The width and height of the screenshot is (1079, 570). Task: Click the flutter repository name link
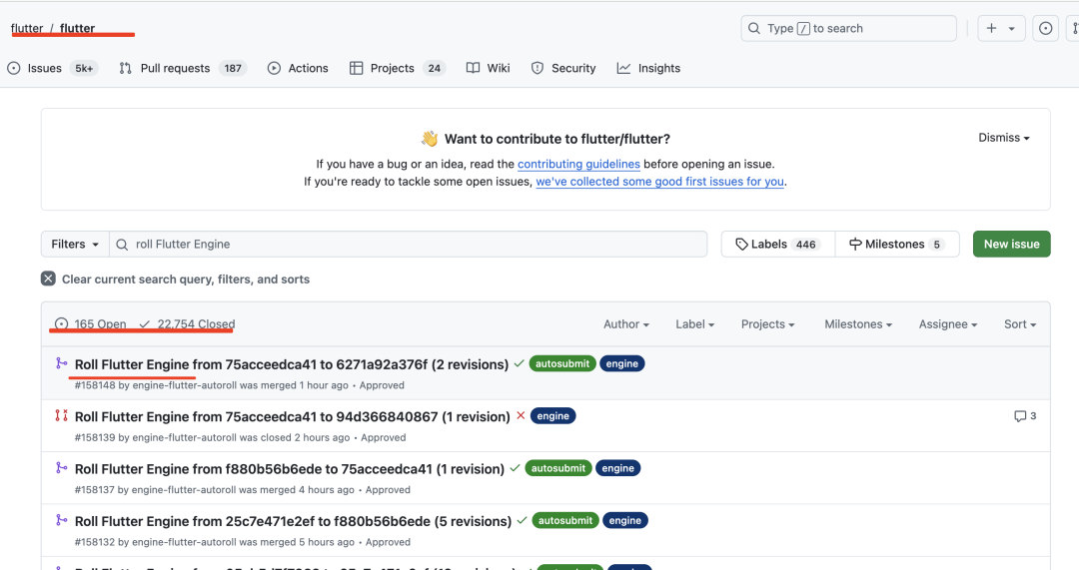coord(77,28)
